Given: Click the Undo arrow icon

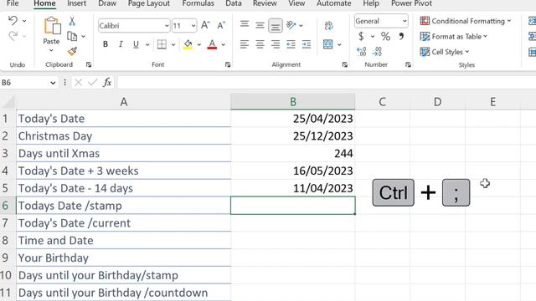Looking at the screenshot, I should (13, 21).
